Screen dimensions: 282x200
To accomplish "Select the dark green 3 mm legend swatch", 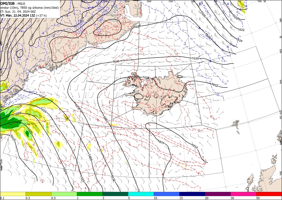I will tap(115, 194).
